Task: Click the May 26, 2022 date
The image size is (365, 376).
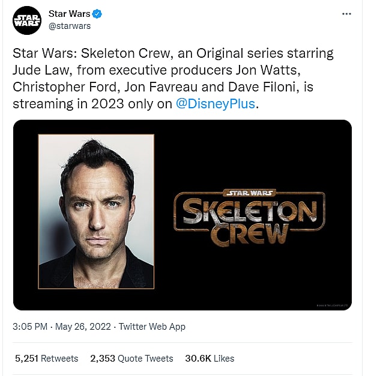Action: coord(83,327)
